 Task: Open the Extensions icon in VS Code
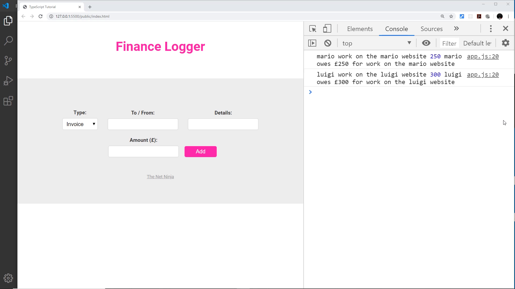click(x=8, y=101)
